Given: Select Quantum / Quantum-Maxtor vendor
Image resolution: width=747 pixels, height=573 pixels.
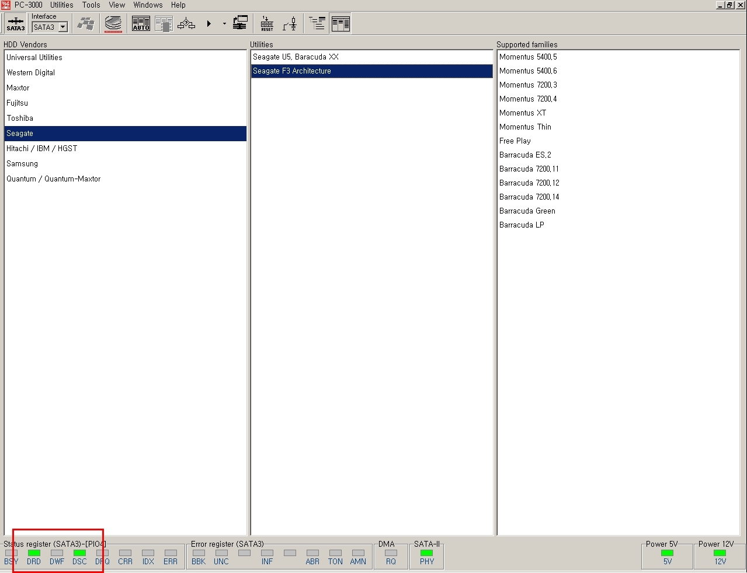Looking at the screenshot, I should click(x=126, y=179).
